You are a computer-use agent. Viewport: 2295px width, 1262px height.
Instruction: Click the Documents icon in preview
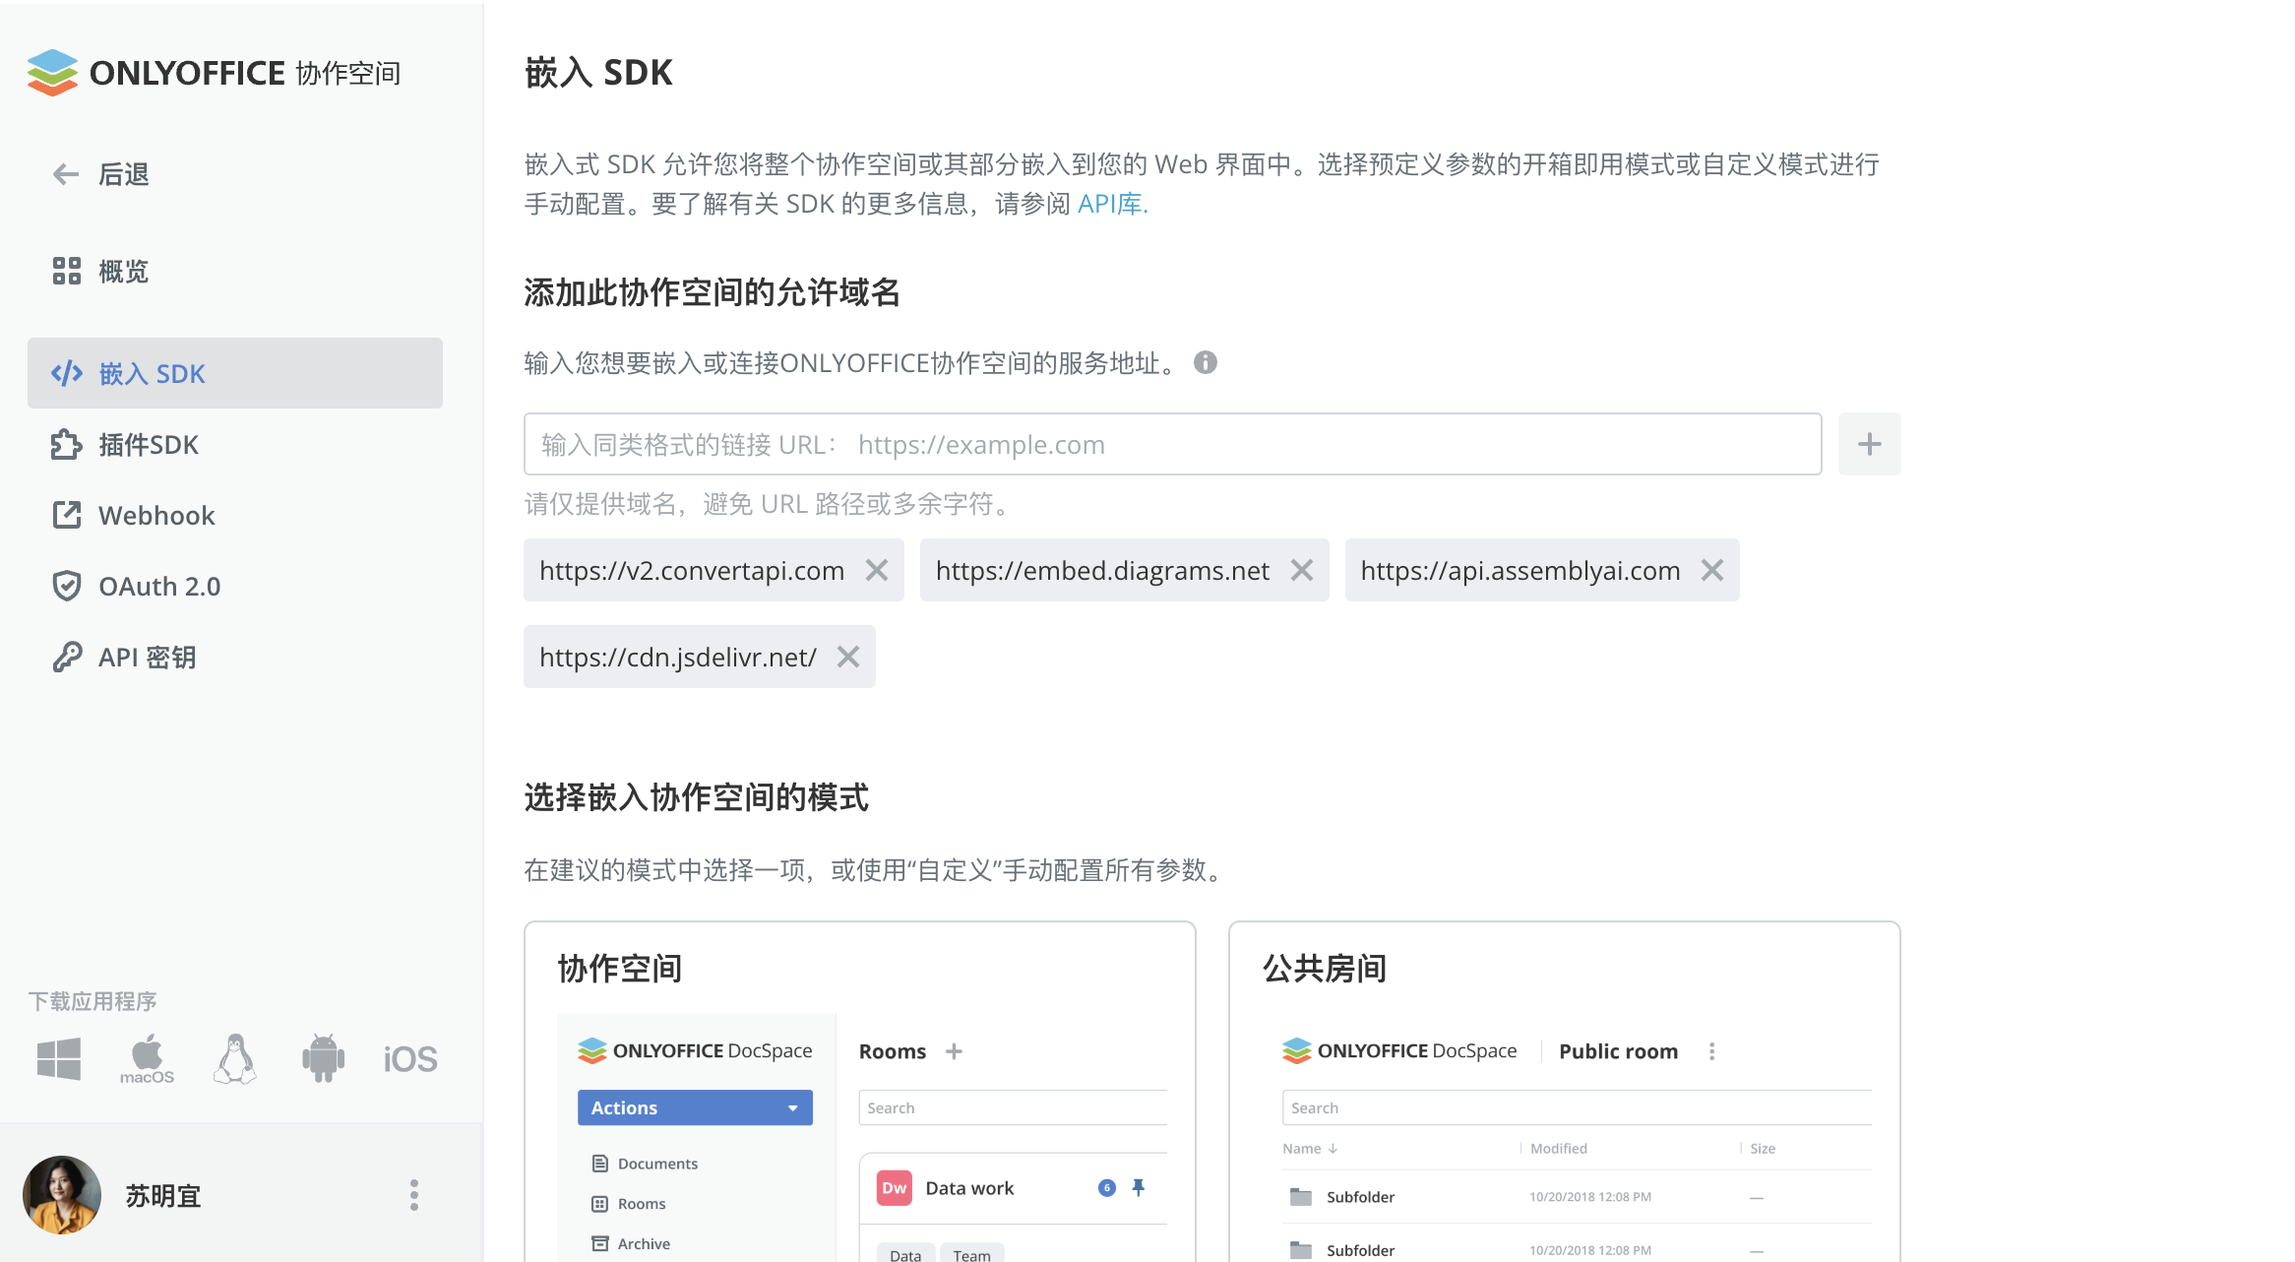click(x=600, y=1164)
